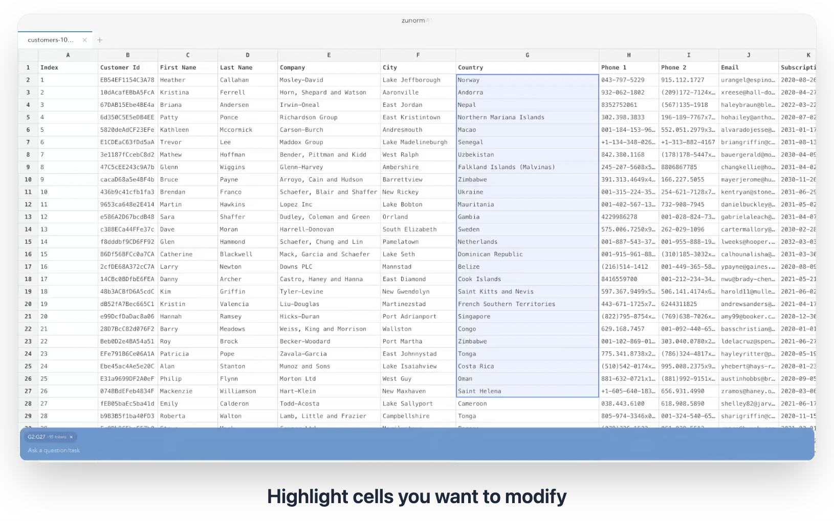
Task: Click the Mosley-David company cell
Action: pyautogui.click(x=329, y=80)
